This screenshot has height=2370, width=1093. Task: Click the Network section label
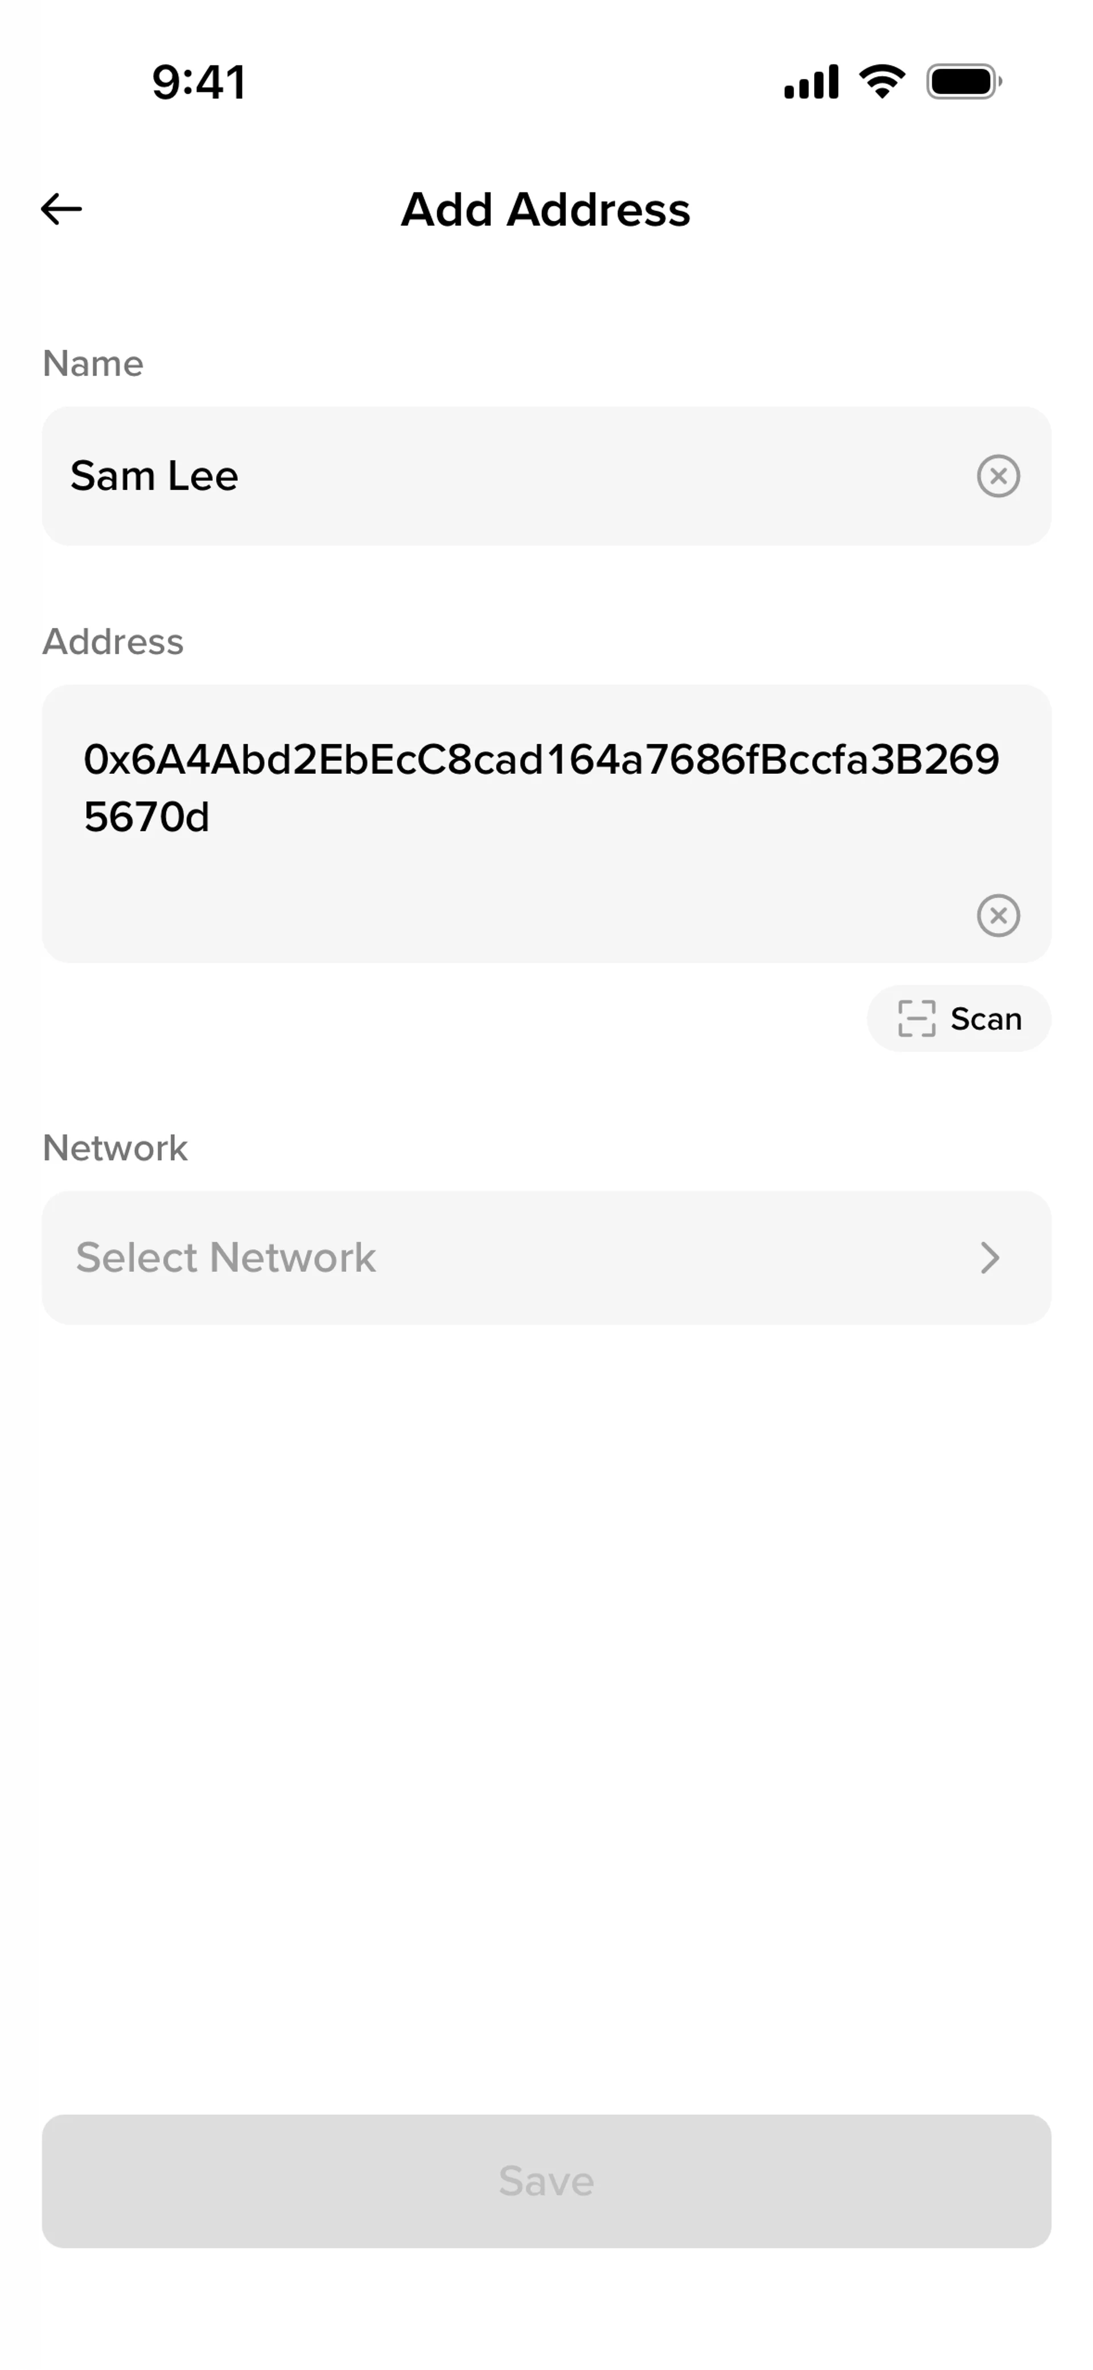coord(115,1148)
